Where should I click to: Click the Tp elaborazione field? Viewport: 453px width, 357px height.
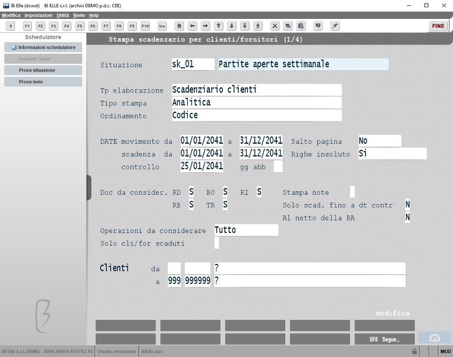257,90
